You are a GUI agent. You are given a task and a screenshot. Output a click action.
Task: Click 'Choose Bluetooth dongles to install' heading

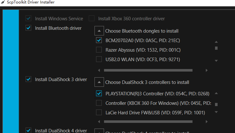pyautogui.click(x=142, y=31)
